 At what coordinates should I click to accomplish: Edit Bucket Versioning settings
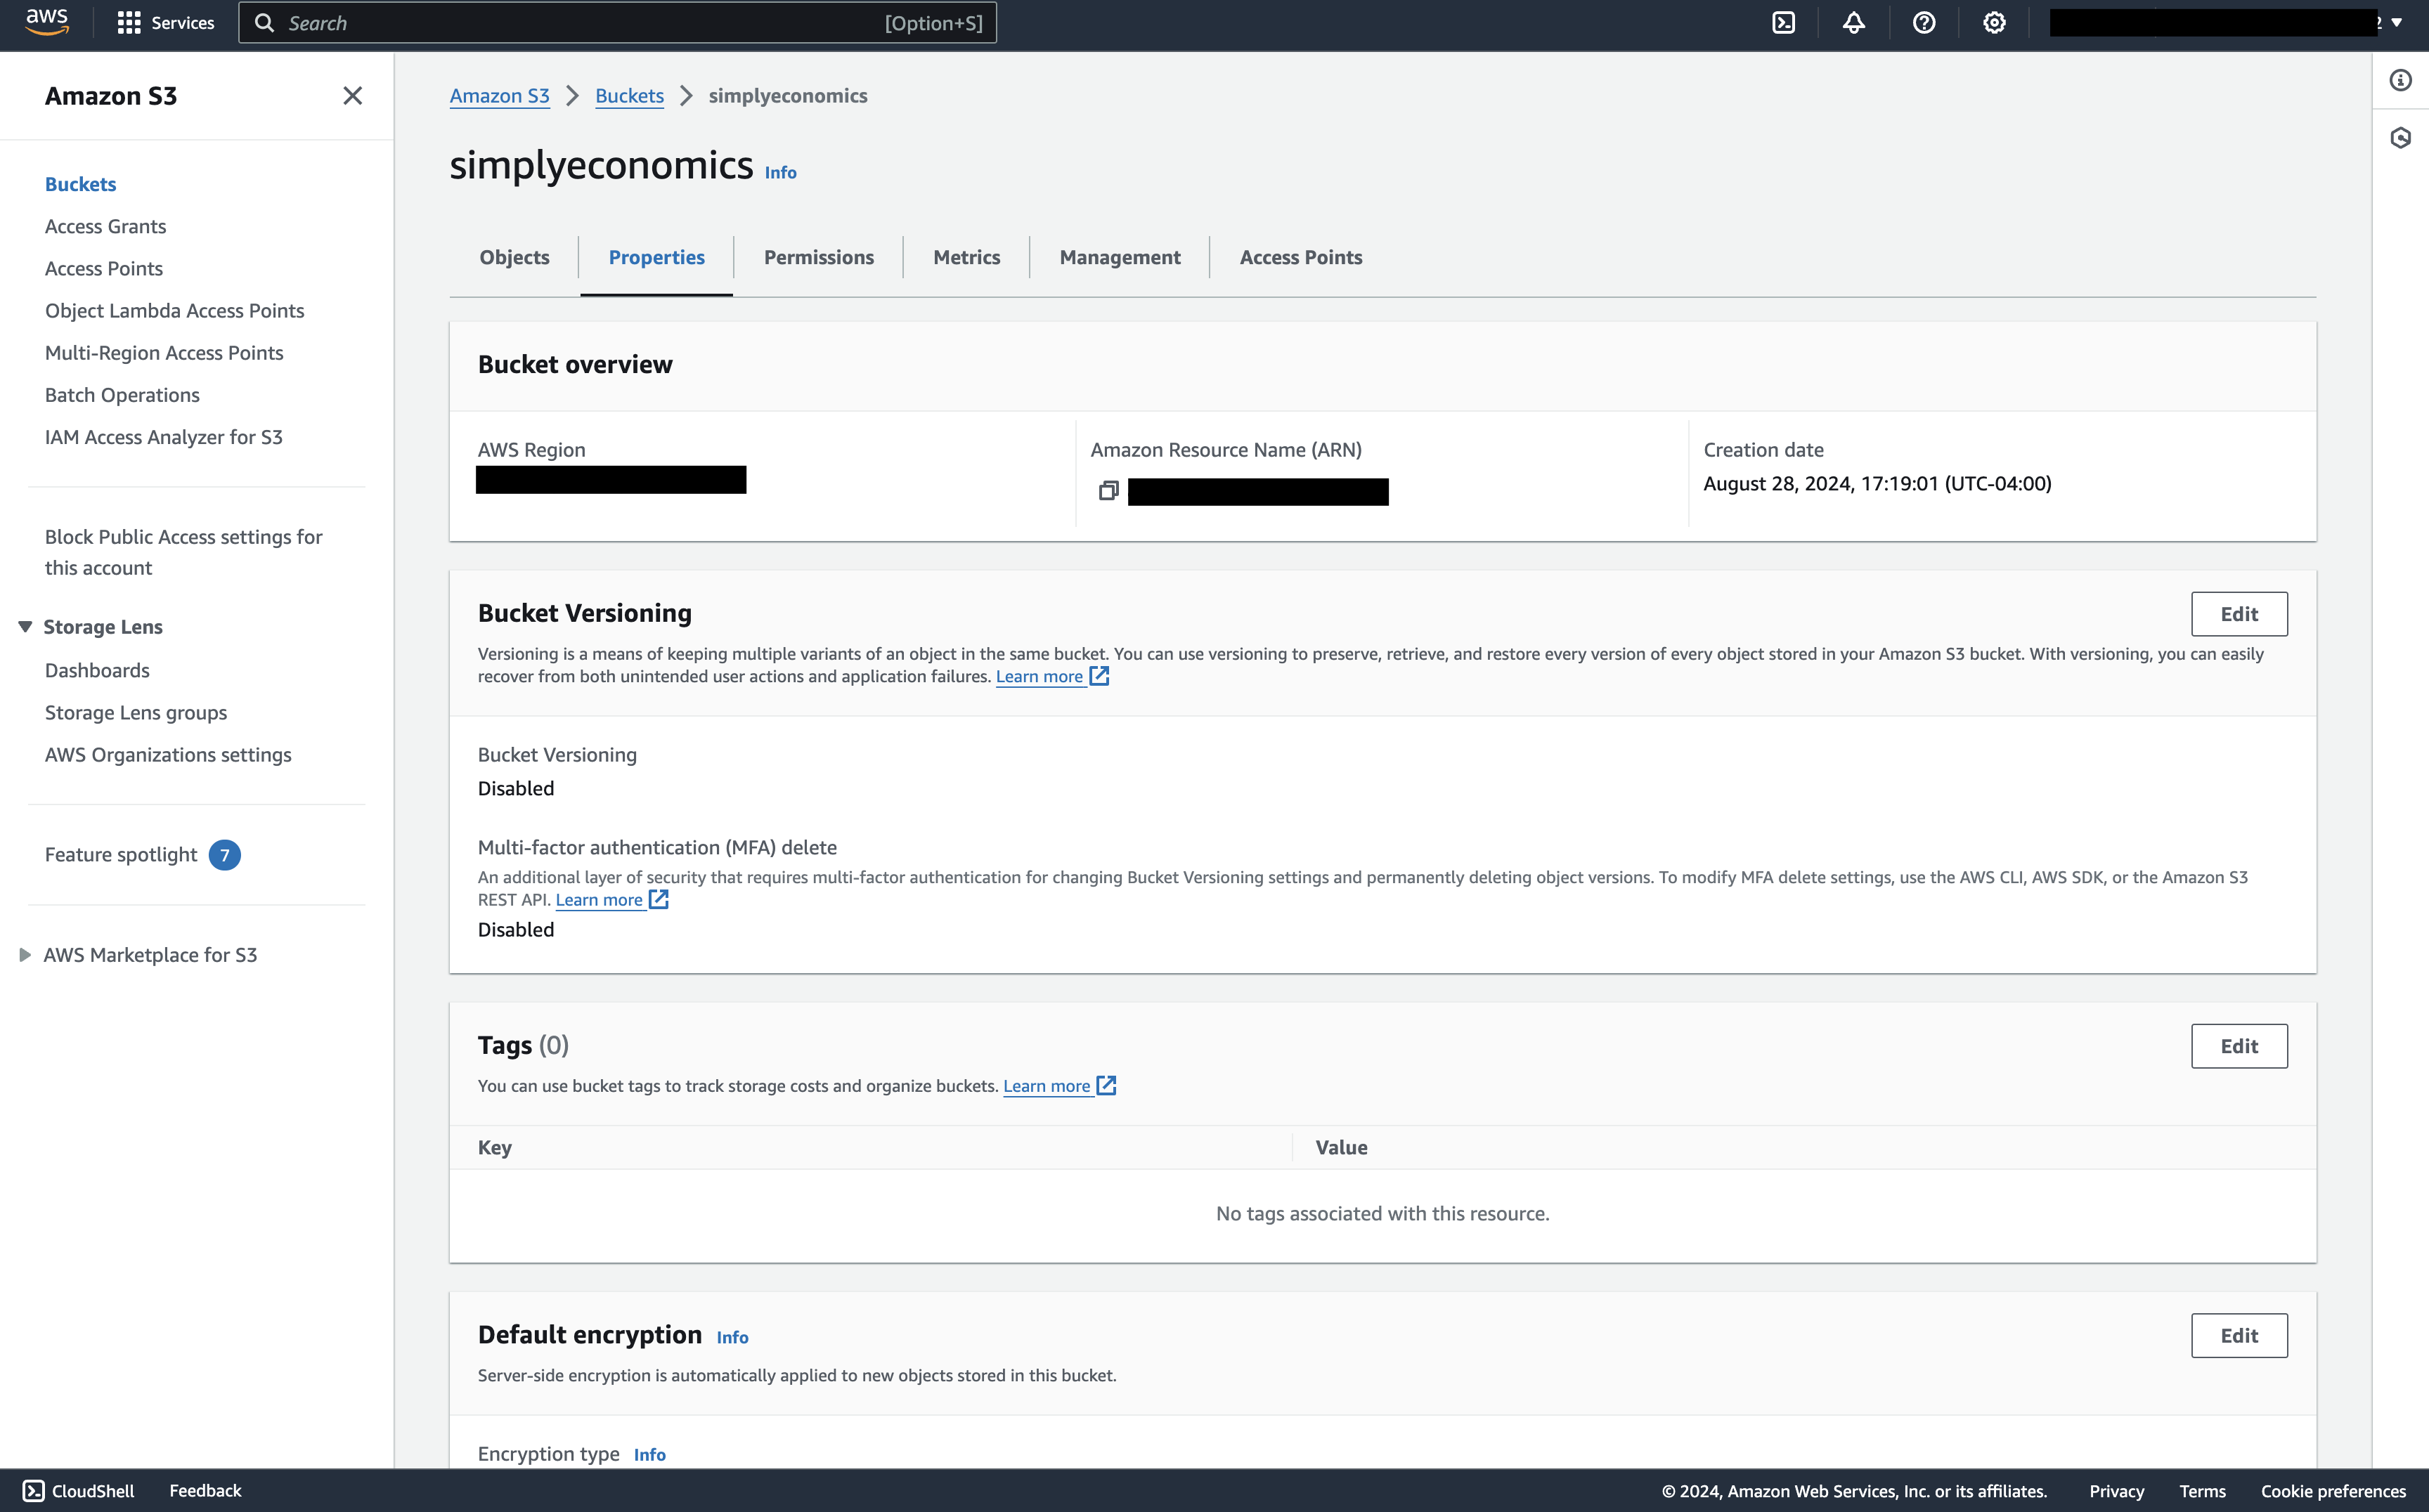tap(2238, 614)
